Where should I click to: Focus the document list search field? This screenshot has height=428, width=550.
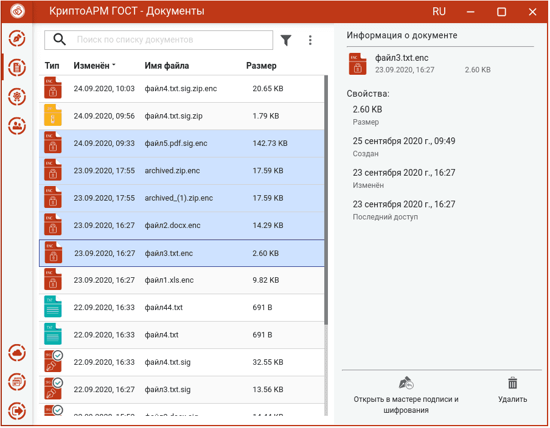coord(159,40)
